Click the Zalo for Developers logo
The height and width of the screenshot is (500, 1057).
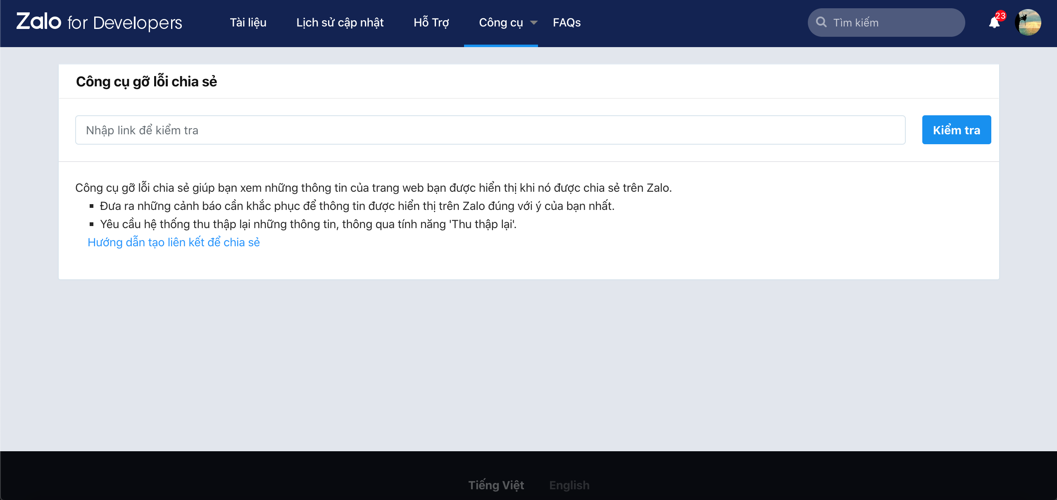pos(99,22)
